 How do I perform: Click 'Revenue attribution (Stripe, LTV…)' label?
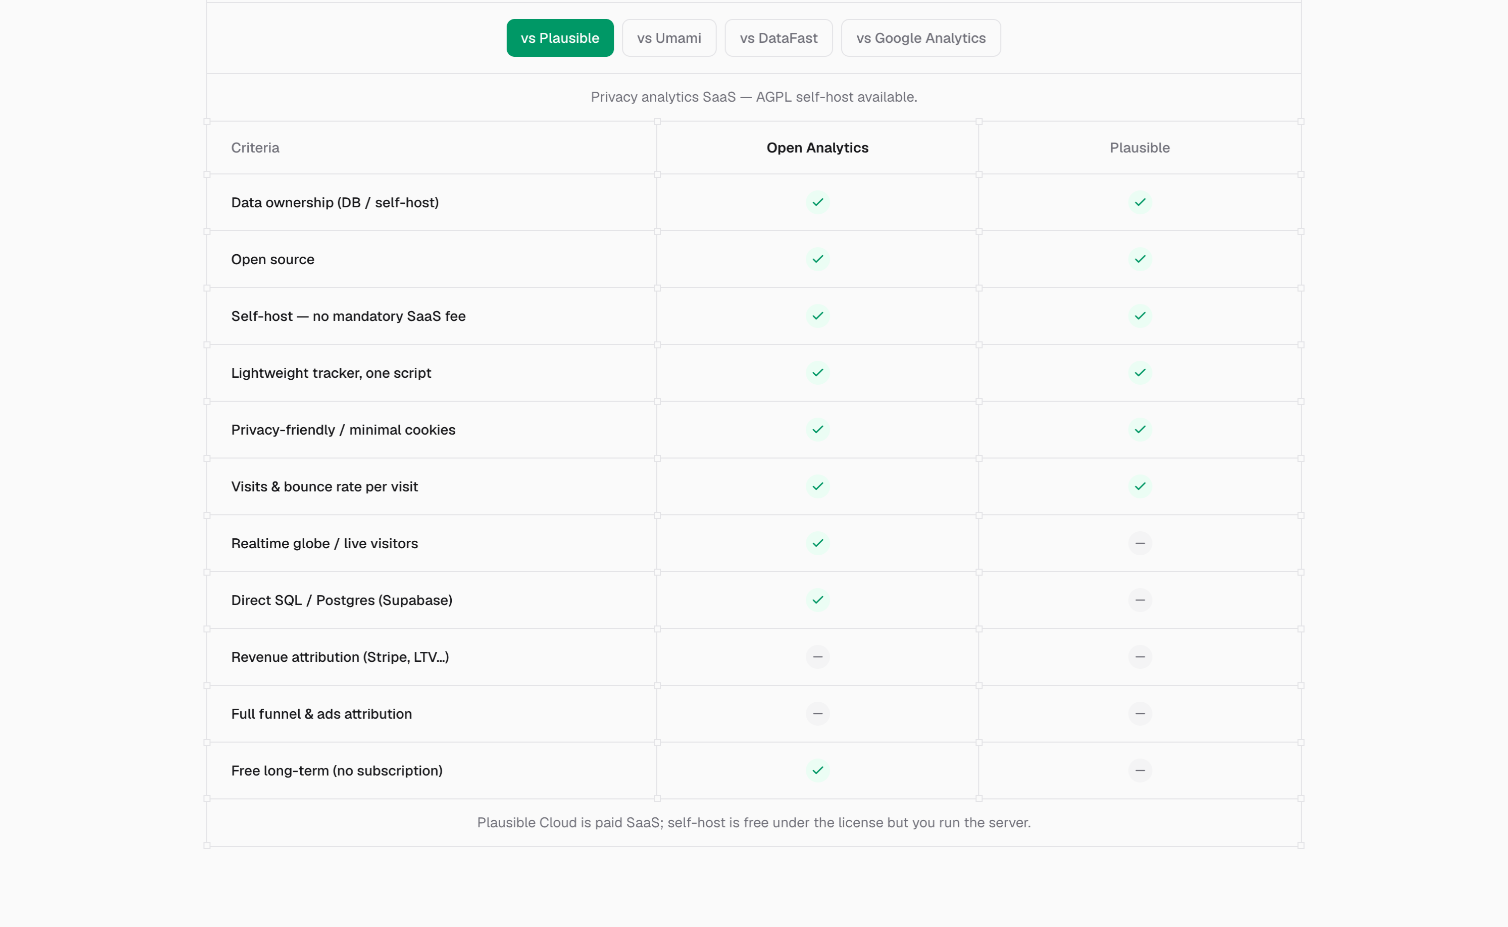[340, 657]
